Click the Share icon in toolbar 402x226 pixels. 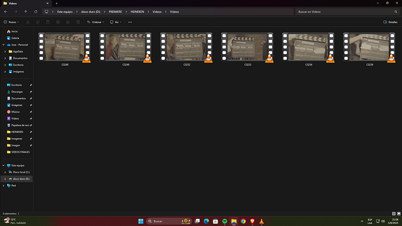68,22
